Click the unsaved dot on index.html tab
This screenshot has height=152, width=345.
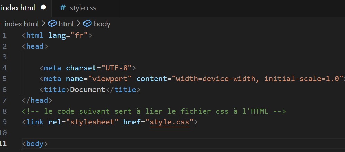click(x=43, y=8)
